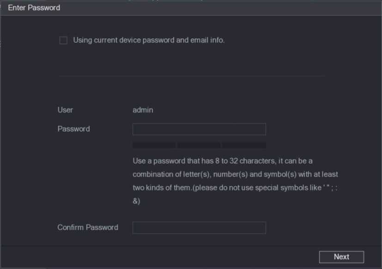The image size is (382, 269).
Task: Focus the Password input field
Action: [199, 129]
